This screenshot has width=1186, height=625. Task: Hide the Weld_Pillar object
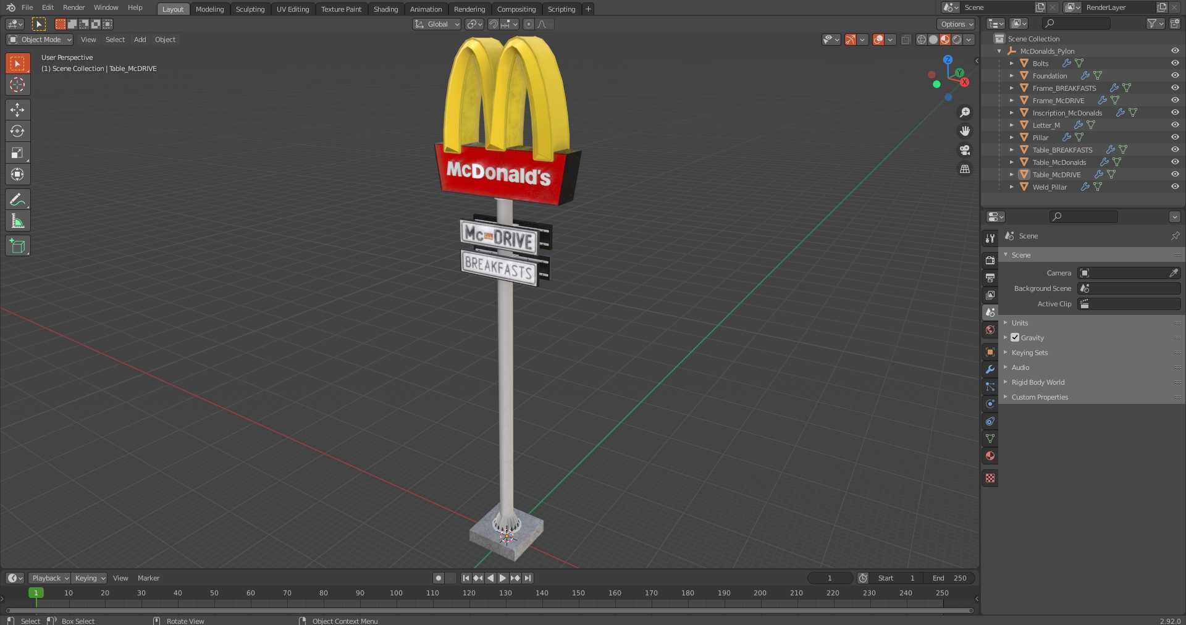(1175, 187)
